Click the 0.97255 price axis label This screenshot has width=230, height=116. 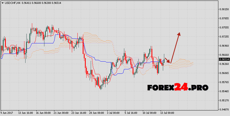pos(224,37)
